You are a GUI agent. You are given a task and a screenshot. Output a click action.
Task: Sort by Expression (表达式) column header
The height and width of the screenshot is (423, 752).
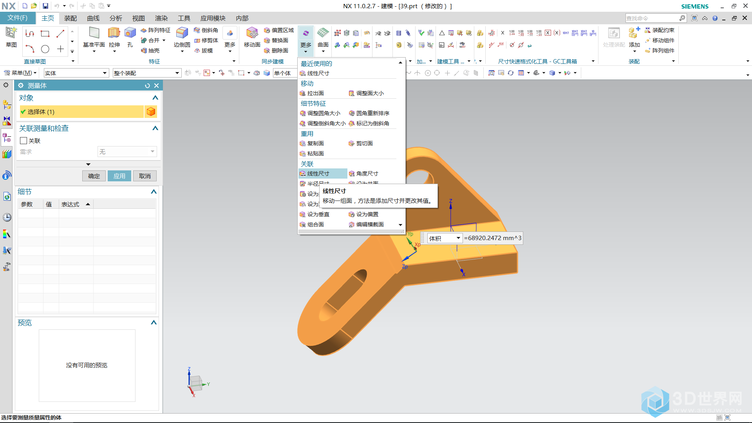[x=76, y=204]
